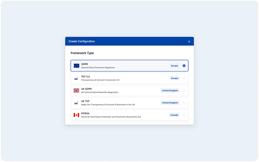Click the Union Jack flag for UK GDPR
The image size is (259, 162).
coord(76,91)
